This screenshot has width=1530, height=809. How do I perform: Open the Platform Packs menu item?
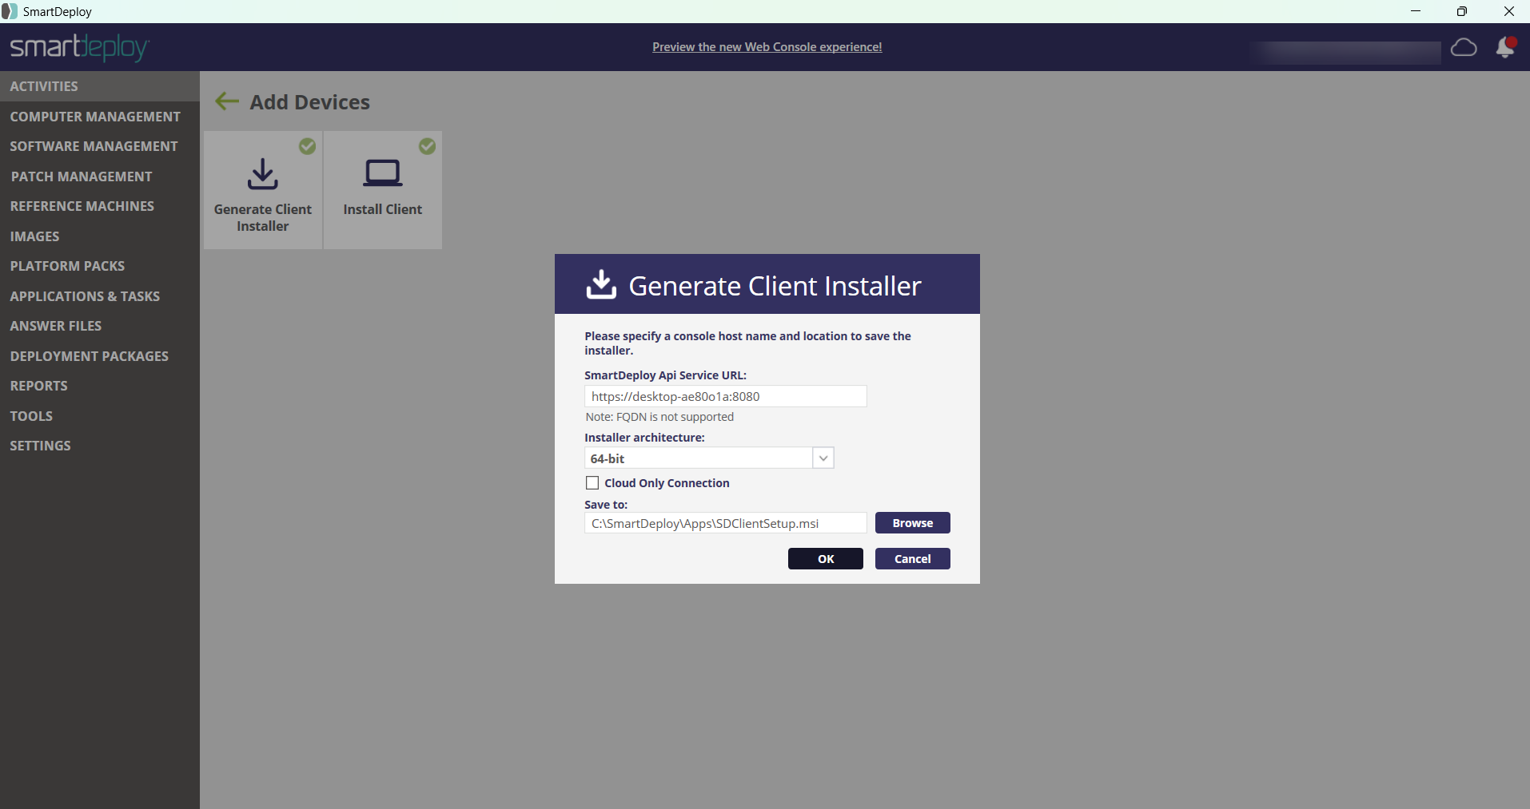(x=67, y=266)
